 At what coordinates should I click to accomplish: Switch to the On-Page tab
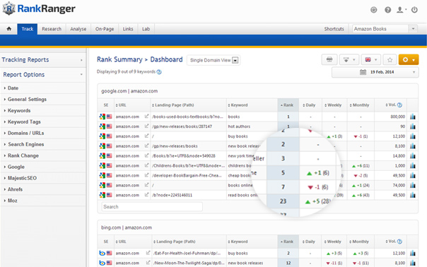tap(105, 29)
